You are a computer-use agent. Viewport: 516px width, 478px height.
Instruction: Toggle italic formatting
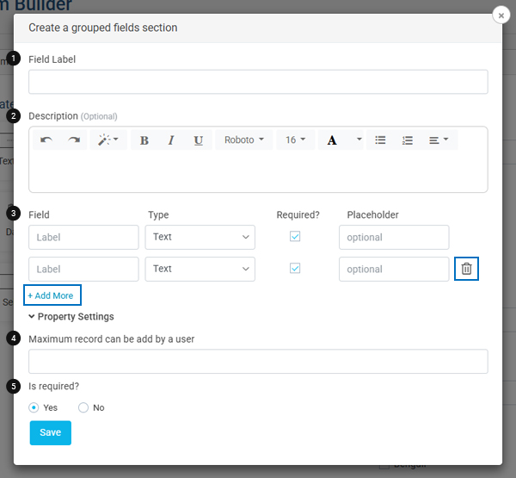(171, 140)
